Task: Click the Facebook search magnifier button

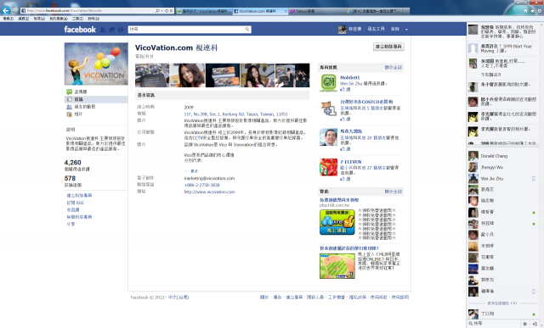Action: [x=247, y=30]
